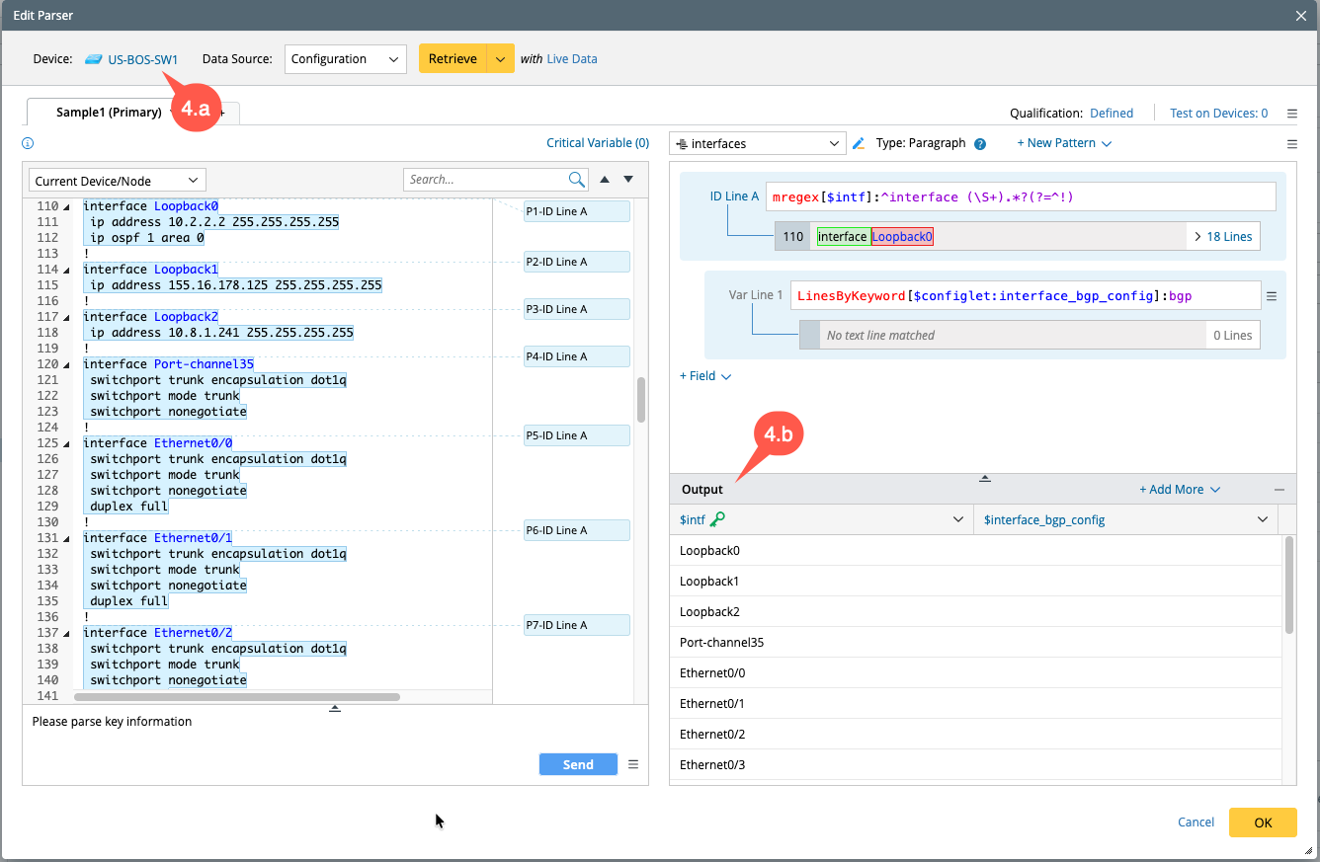The width and height of the screenshot is (1320, 862).
Task: Click the search magnifier icon
Action: pos(577,180)
